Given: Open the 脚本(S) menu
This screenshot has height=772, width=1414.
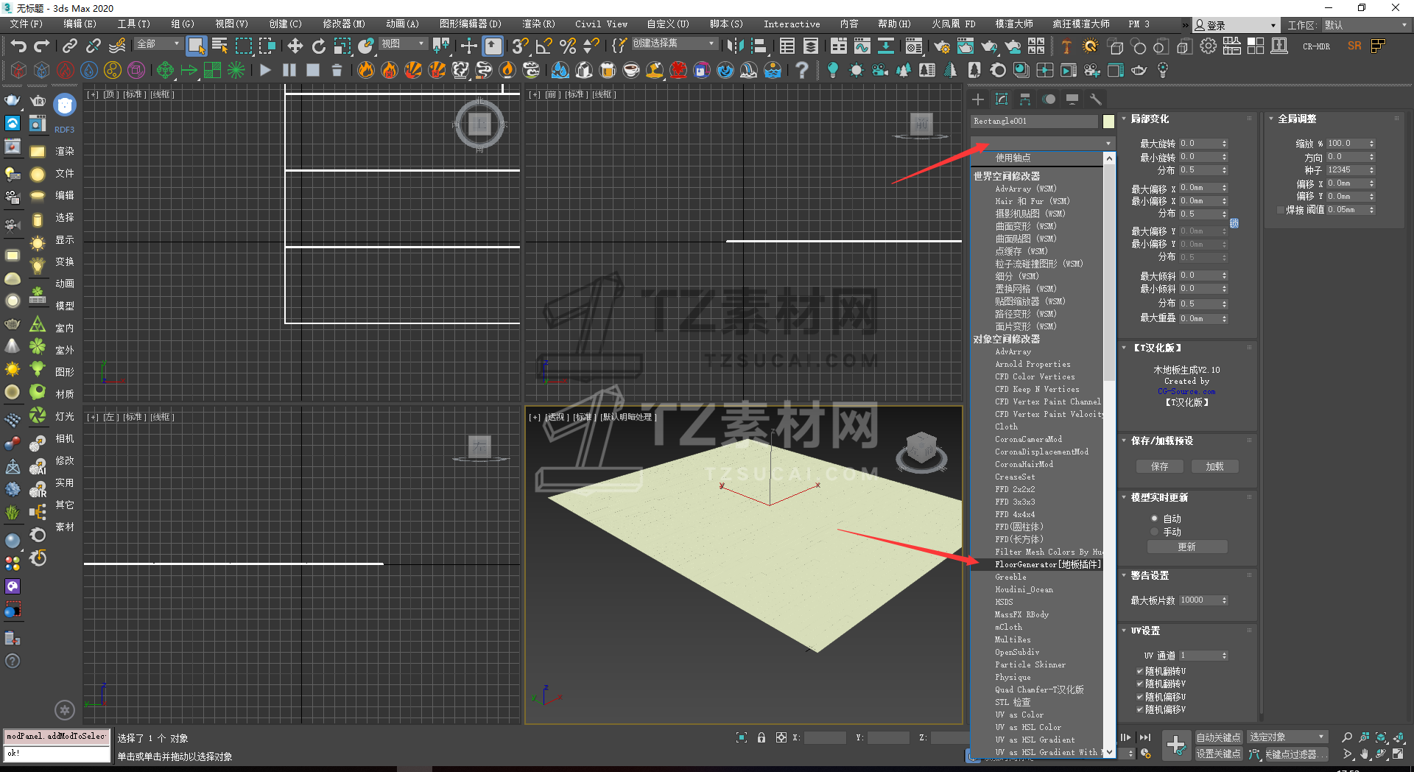Looking at the screenshot, I should coord(726,24).
